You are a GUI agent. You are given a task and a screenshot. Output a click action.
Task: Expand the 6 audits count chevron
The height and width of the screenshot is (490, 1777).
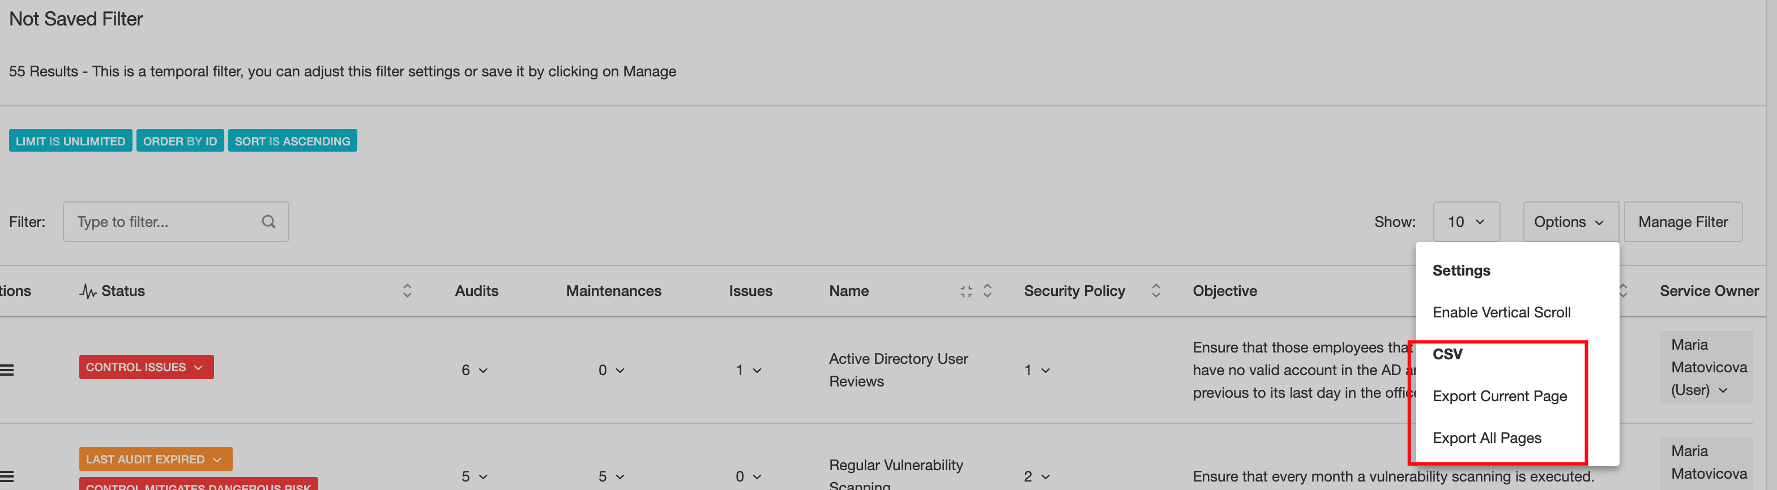point(475,370)
